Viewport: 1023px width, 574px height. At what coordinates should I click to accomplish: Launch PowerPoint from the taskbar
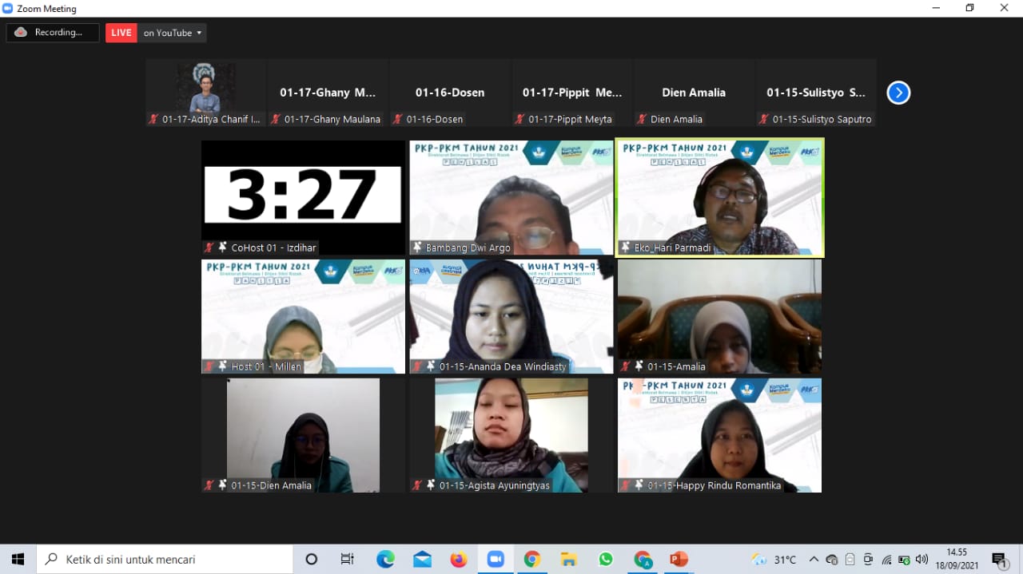pyautogui.click(x=679, y=560)
